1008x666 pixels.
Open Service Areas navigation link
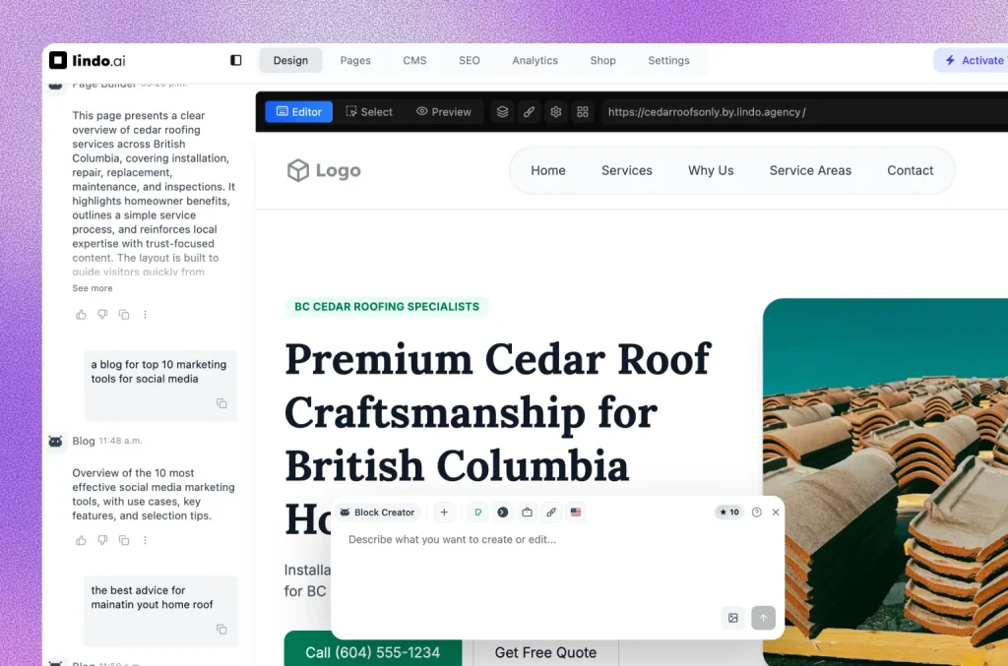810,170
